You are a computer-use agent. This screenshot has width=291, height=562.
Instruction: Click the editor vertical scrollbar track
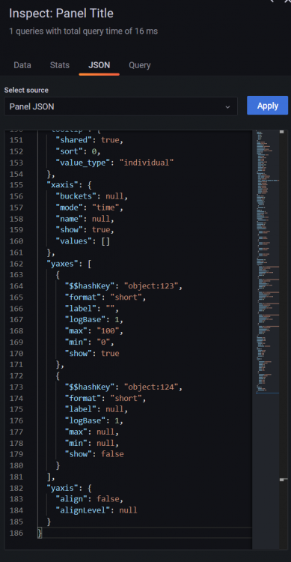coord(284,339)
